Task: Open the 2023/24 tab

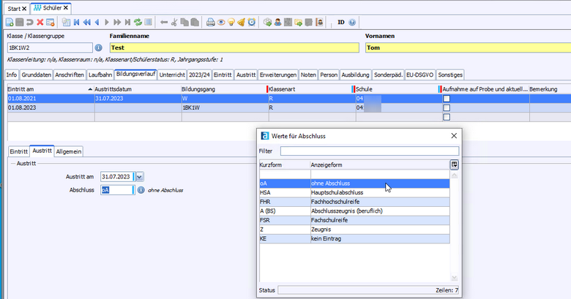Action: [199, 75]
